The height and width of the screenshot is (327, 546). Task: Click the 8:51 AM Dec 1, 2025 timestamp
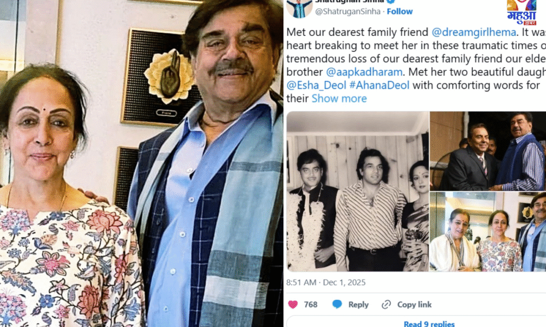(x=325, y=282)
